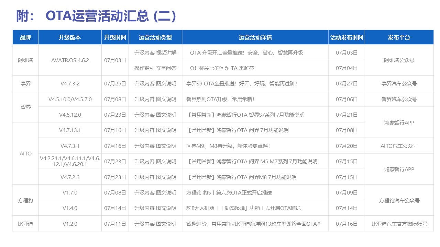Click the AITO brand cell
This screenshot has height=247, width=440.
(25, 153)
